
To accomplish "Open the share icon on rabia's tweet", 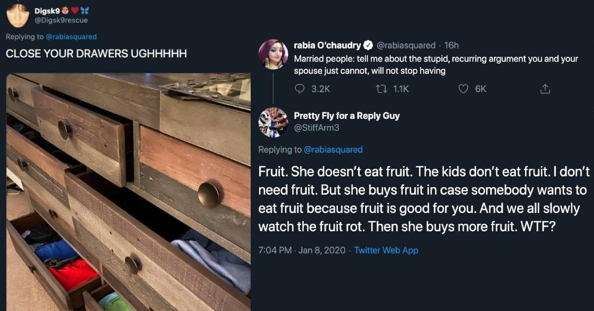I will (544, 89).
